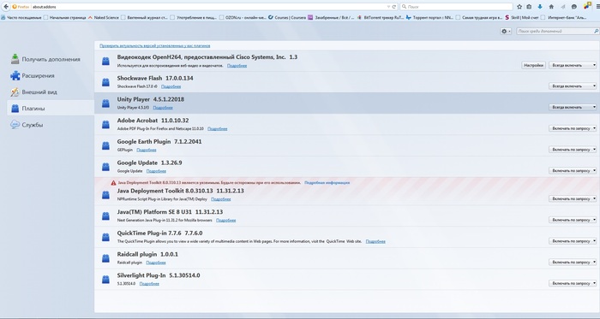Click Подробнее link for Shockwave Flash
This screenshot has height=319, width=600.
pos(171,86)
